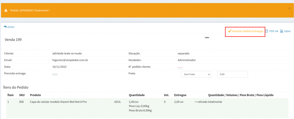
Task: Click the 'Produto' column header
Action: point(35,95)
